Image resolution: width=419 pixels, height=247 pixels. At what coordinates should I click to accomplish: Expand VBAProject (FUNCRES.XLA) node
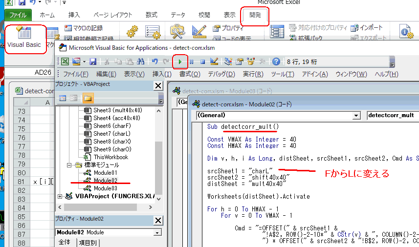pyautogui.click(x=60, y=196)
